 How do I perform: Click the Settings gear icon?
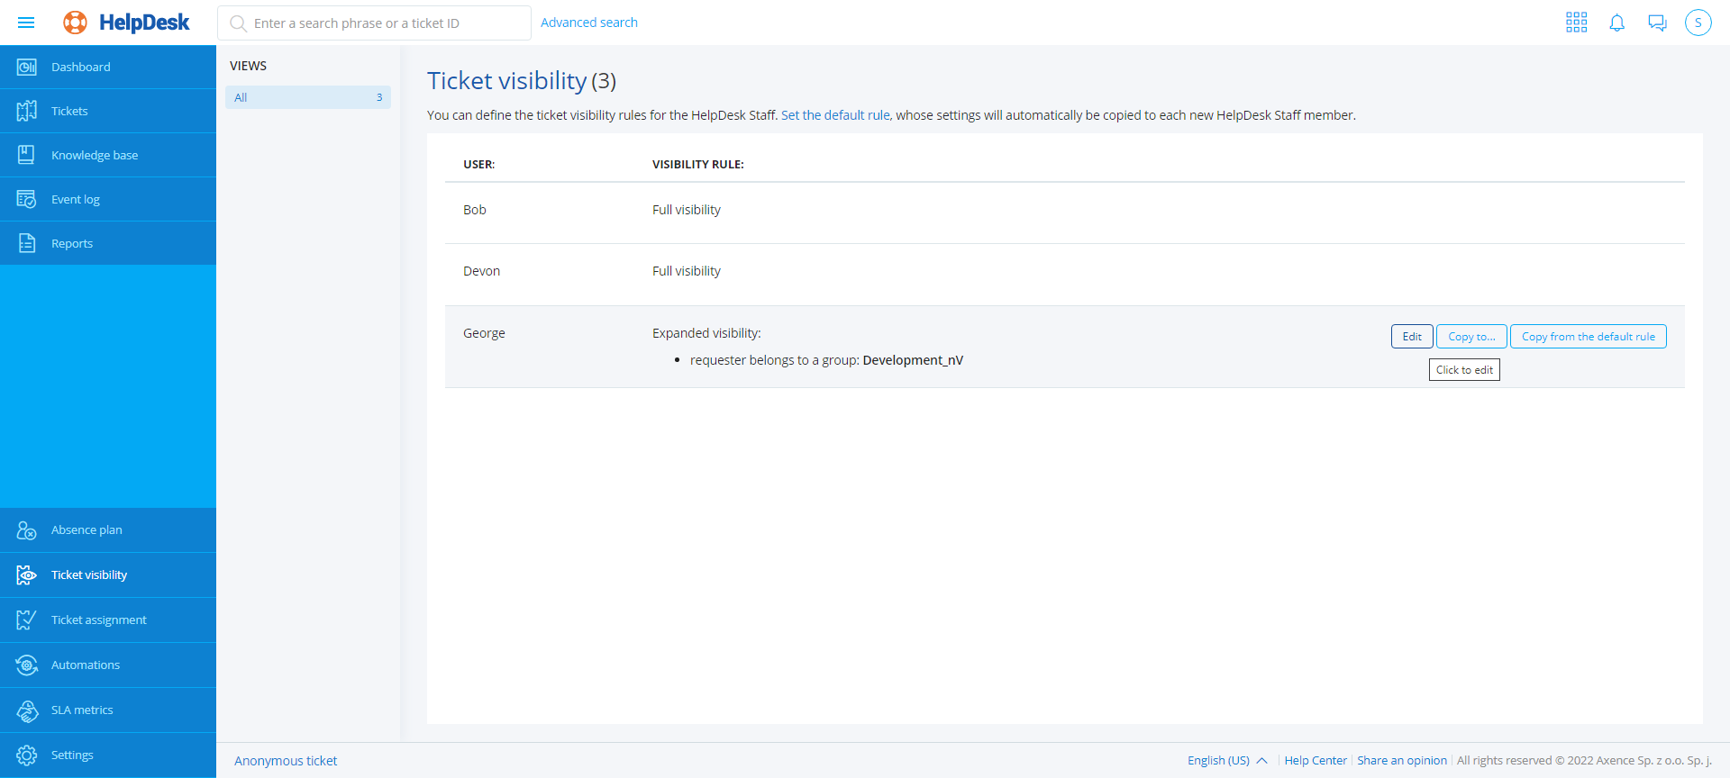(x=27, y=755)
